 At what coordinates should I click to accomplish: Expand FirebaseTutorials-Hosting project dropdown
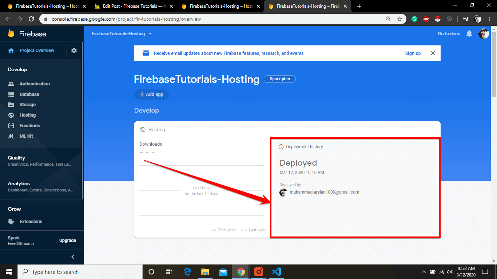point(122,34)
